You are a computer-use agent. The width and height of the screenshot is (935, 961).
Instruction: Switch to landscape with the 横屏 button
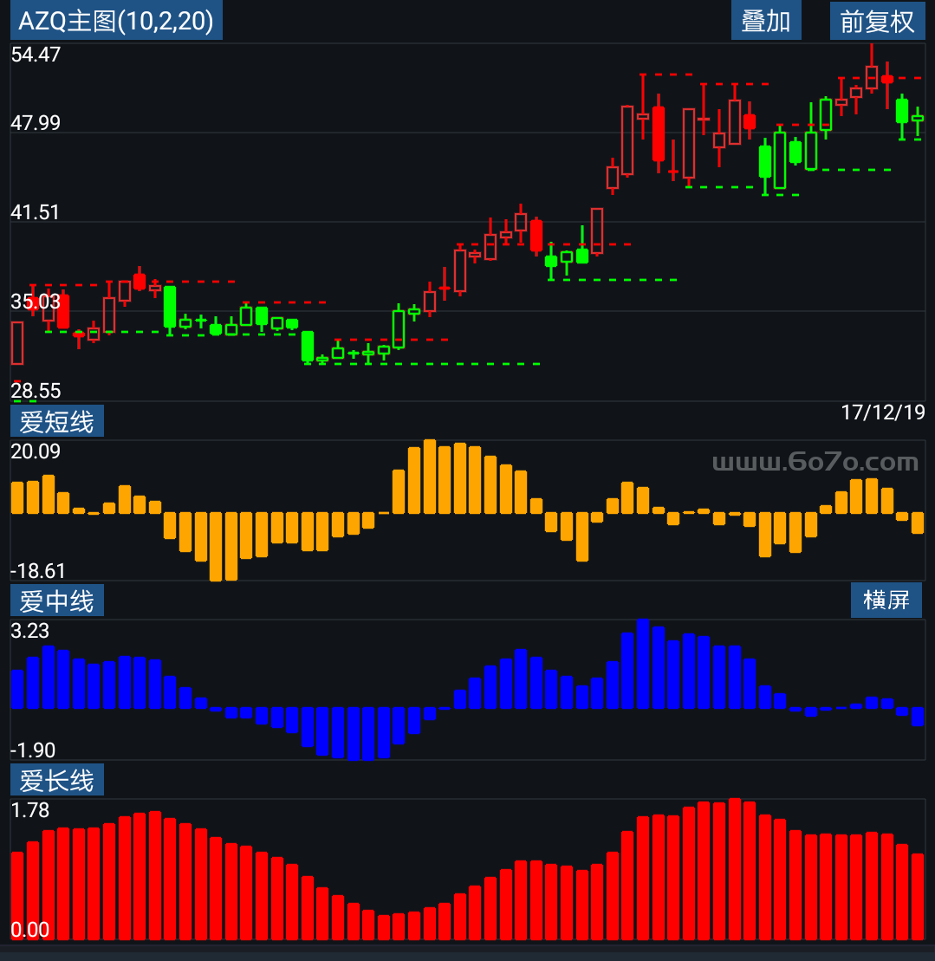pos(886,600)
